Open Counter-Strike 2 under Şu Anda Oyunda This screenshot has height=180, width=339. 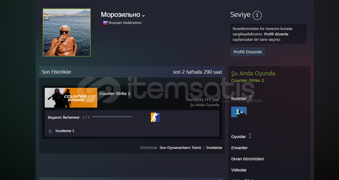point(247,80)
